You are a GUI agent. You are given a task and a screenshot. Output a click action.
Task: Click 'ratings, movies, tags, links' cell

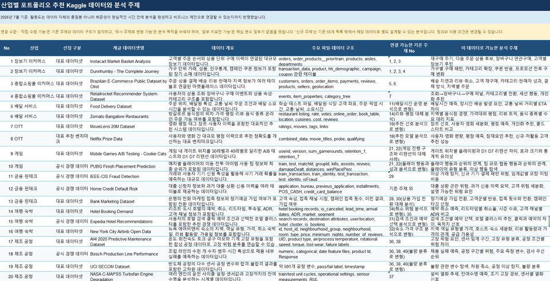pyautogui.click(x=304, y=127)
